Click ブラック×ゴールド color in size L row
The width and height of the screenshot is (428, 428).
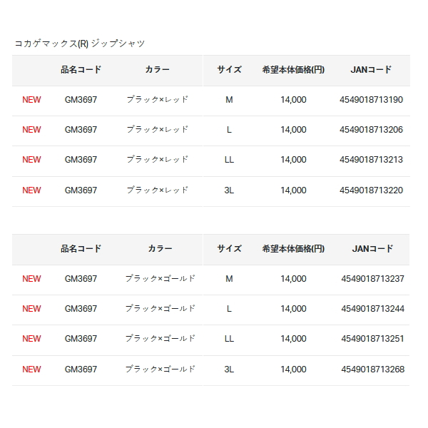click(x=160, y=309)
